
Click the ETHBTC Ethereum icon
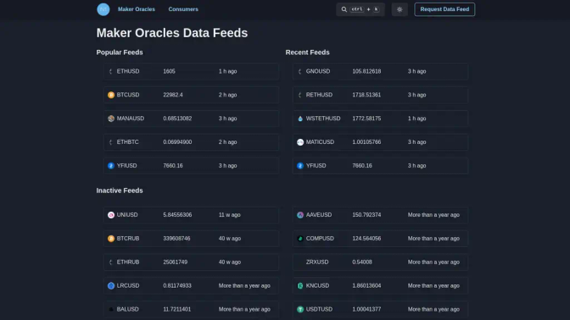pyautogui.click(x=111, y=142)
